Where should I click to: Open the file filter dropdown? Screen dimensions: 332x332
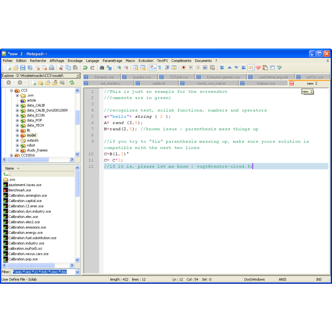tap(78, 272)
